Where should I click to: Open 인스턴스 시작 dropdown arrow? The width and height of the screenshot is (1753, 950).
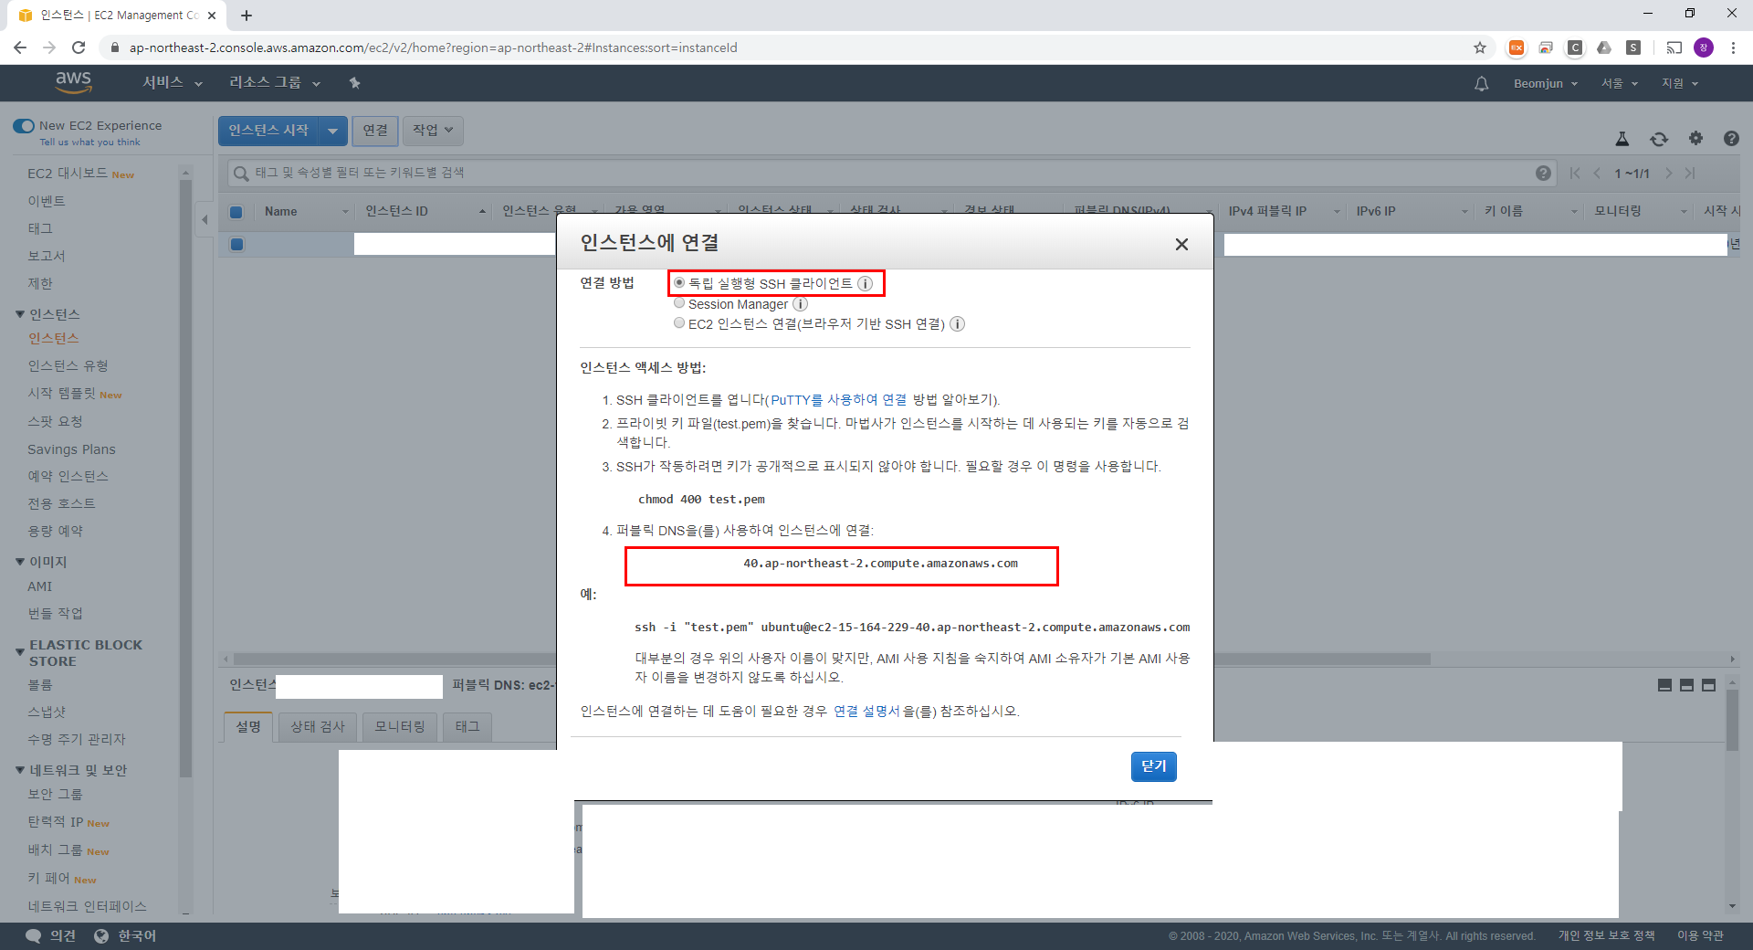pyautogui.click(x=333, y=131)
